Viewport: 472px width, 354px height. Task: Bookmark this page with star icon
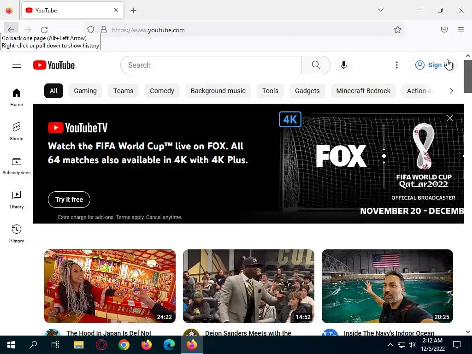pos(398,29)
